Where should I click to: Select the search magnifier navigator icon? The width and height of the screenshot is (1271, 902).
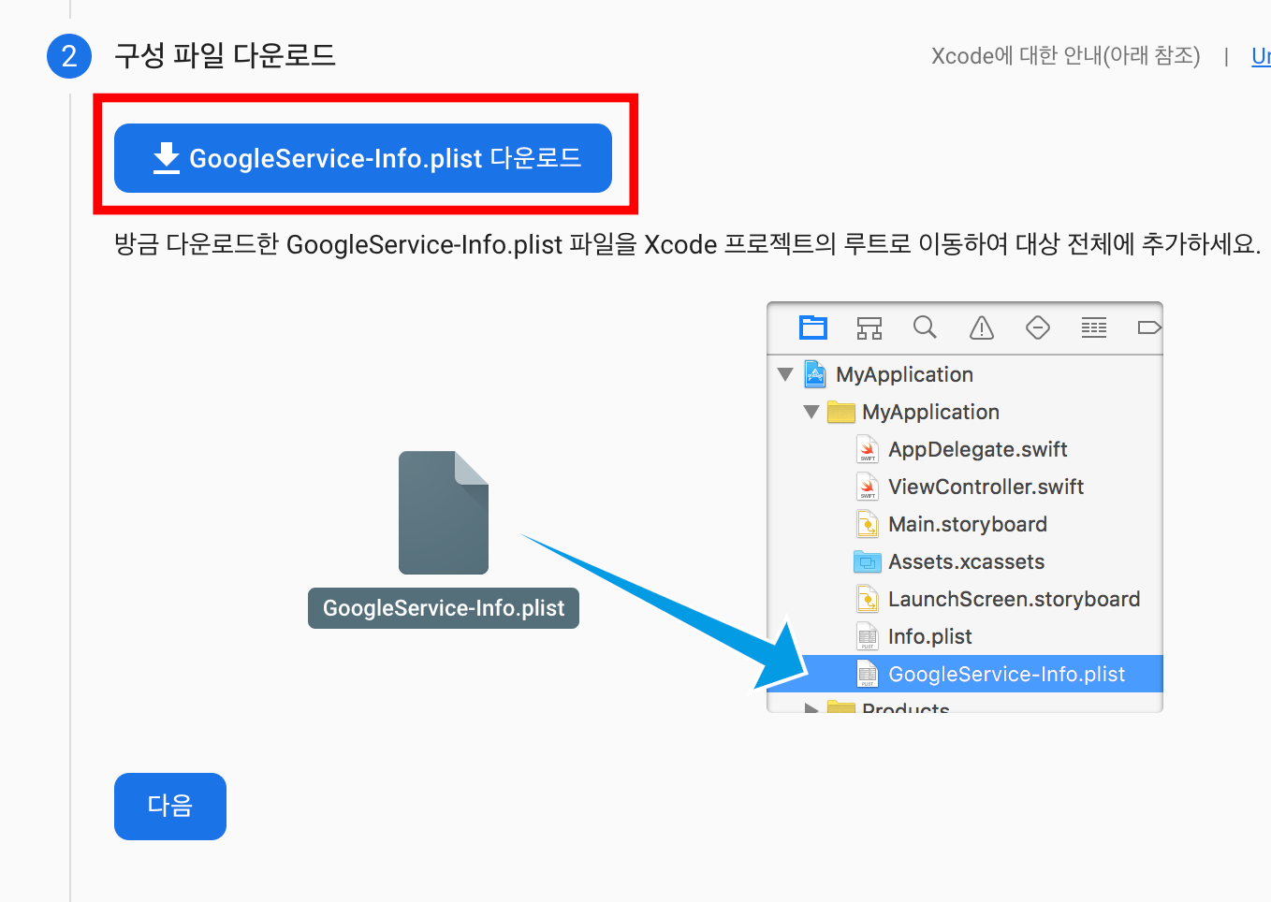click(x=925, y=327)
